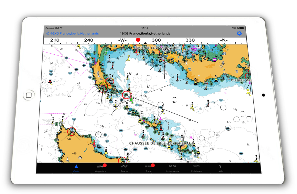
Task: Tap the red dot on the compass strip
Action: click(138, 40)
